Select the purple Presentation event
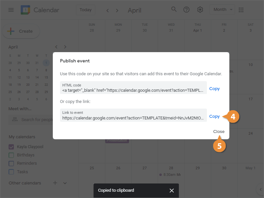This screenshot has width=264, height=198. 117,141
